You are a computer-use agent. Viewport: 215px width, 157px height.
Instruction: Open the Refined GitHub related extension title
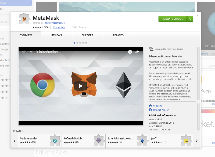73,138
